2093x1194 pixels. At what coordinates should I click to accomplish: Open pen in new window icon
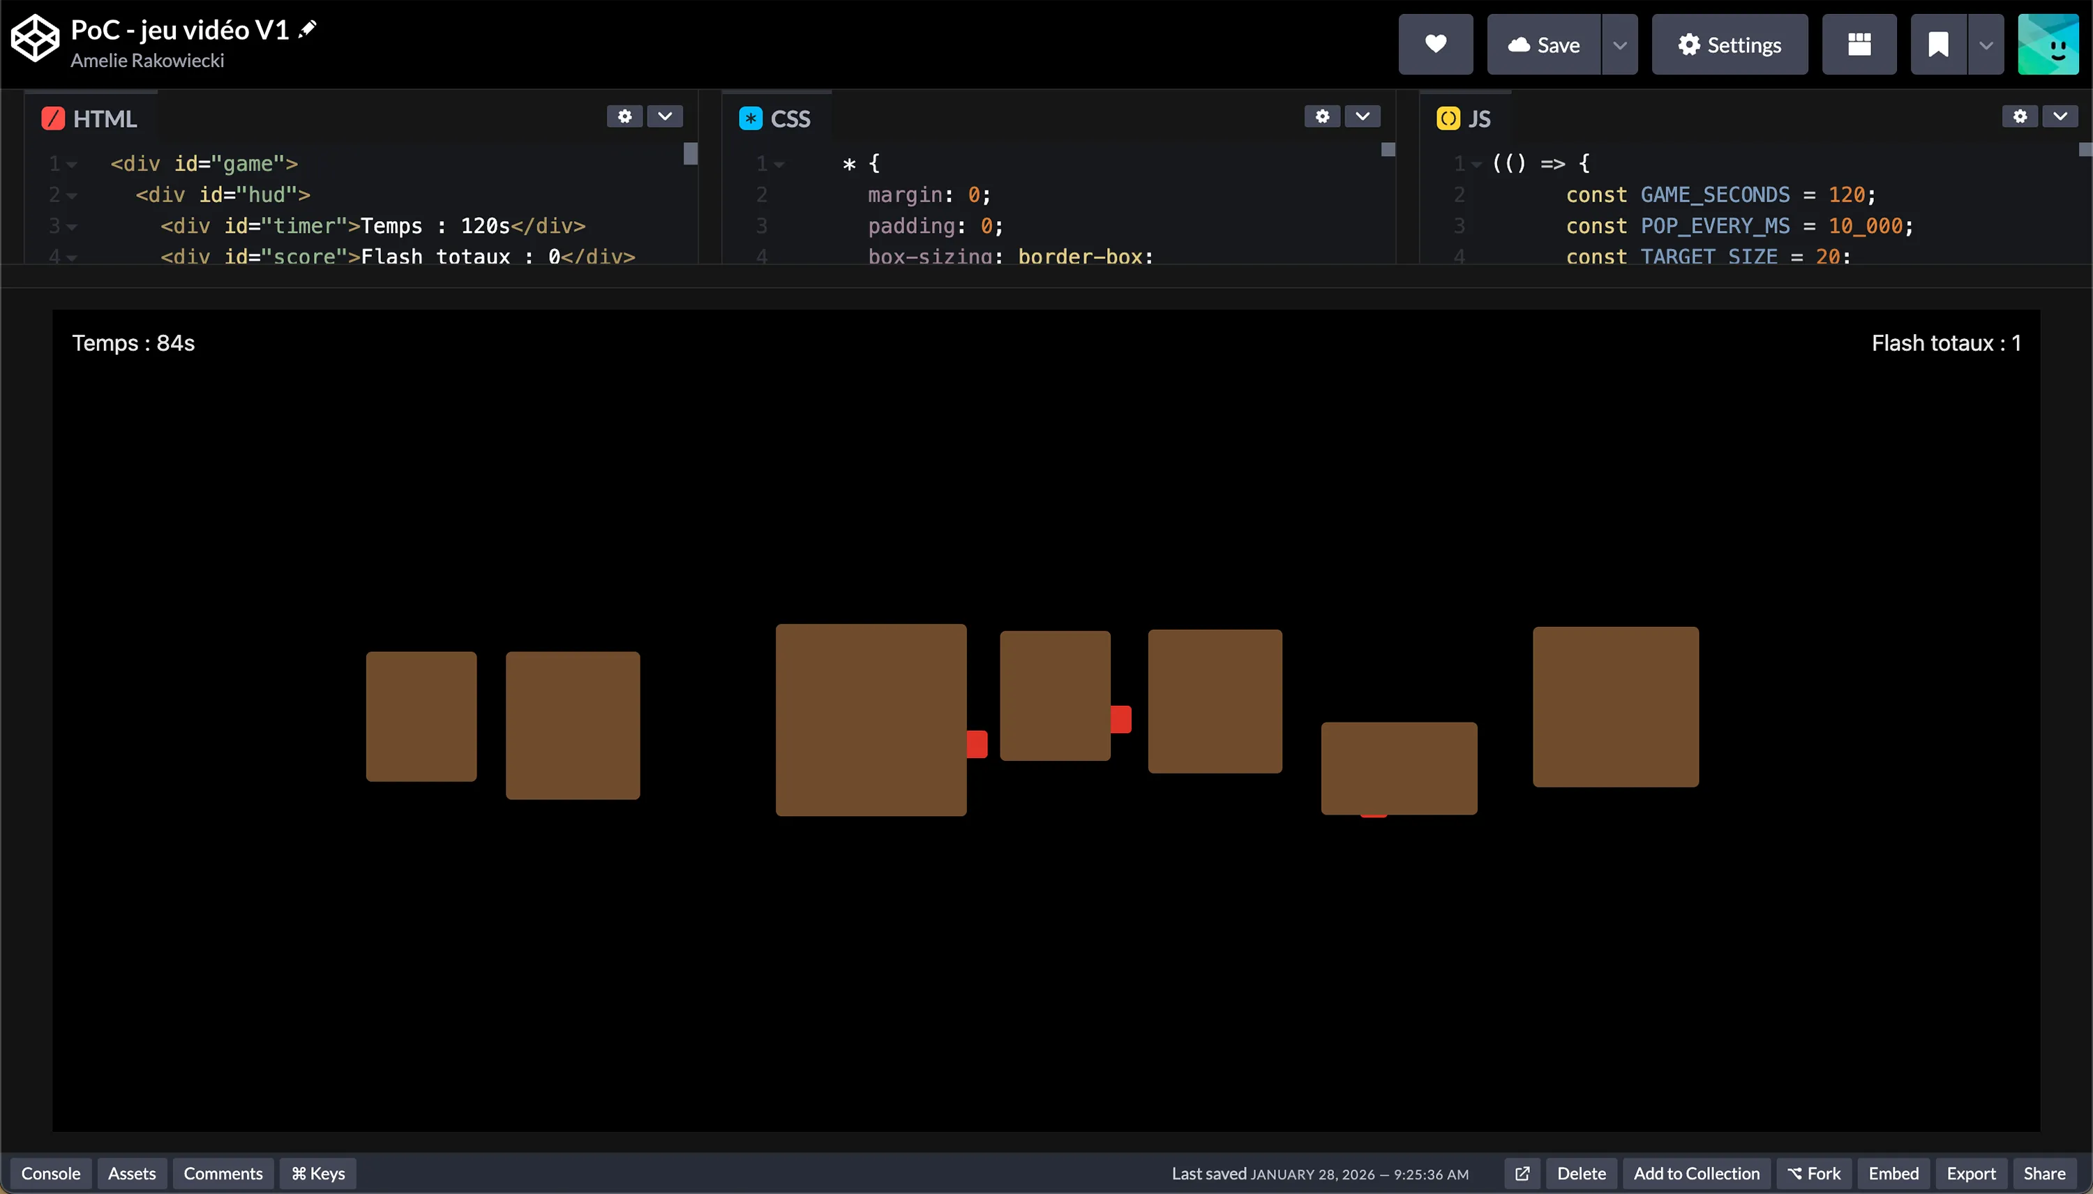pos(1522,1174)
